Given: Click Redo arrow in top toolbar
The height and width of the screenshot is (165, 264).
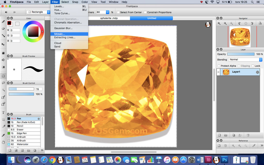Looking at the screenshot, I should click(14, 12).
